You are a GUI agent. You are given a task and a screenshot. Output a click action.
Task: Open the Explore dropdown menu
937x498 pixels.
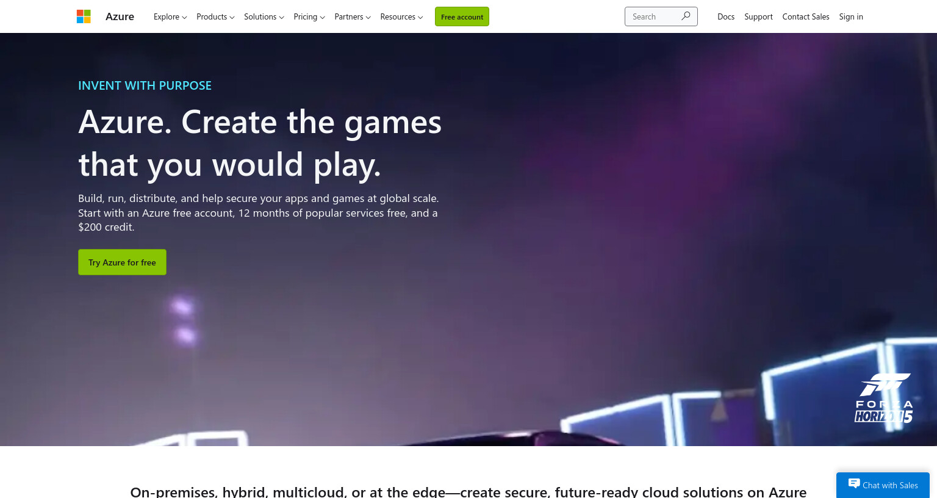tap(170, 16)
